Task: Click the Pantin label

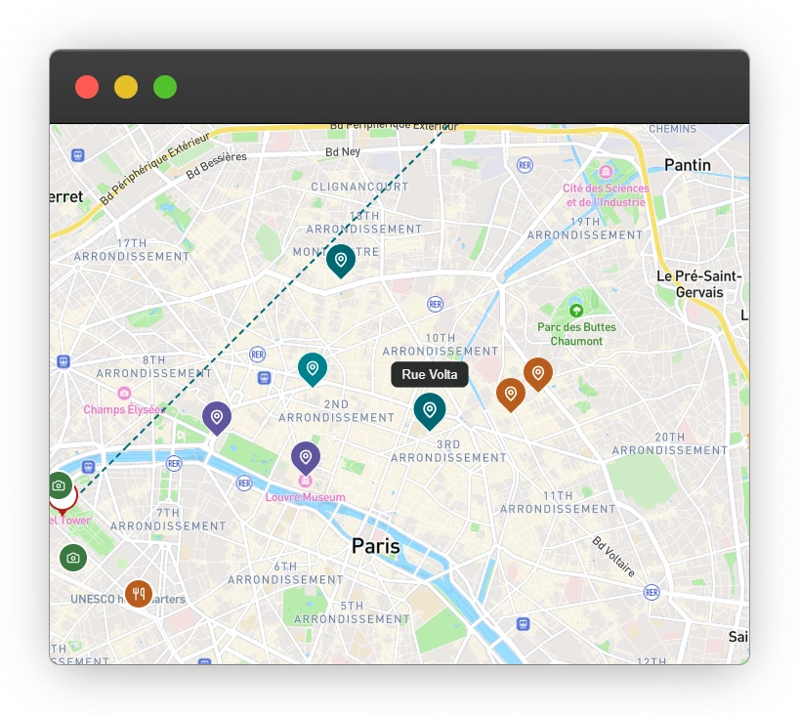Action: [x=688, y=165]
